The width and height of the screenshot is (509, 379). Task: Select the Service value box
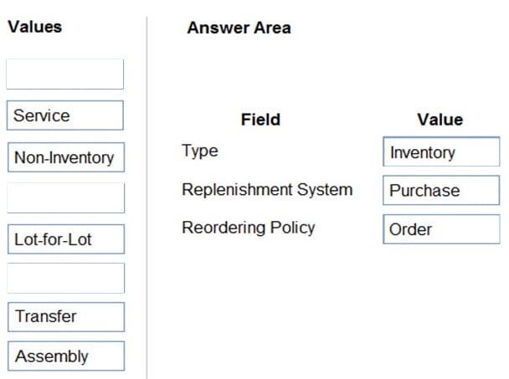point(64,115)
